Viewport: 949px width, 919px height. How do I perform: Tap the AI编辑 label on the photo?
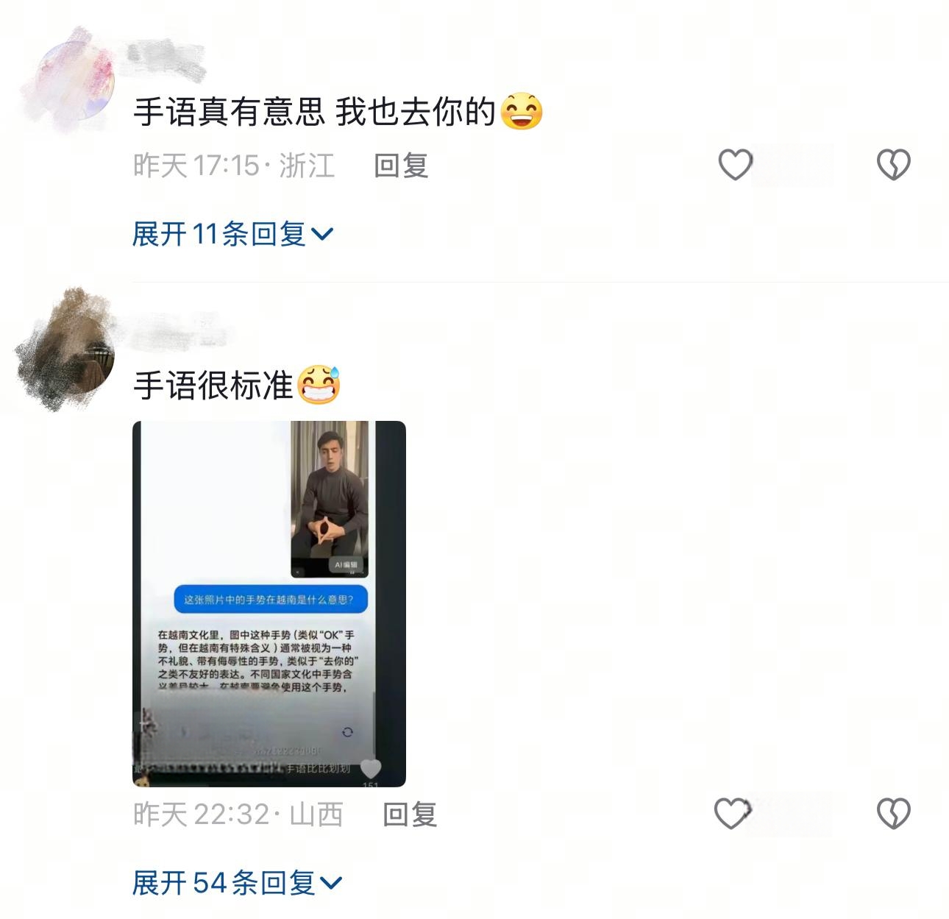coord(346,564)
